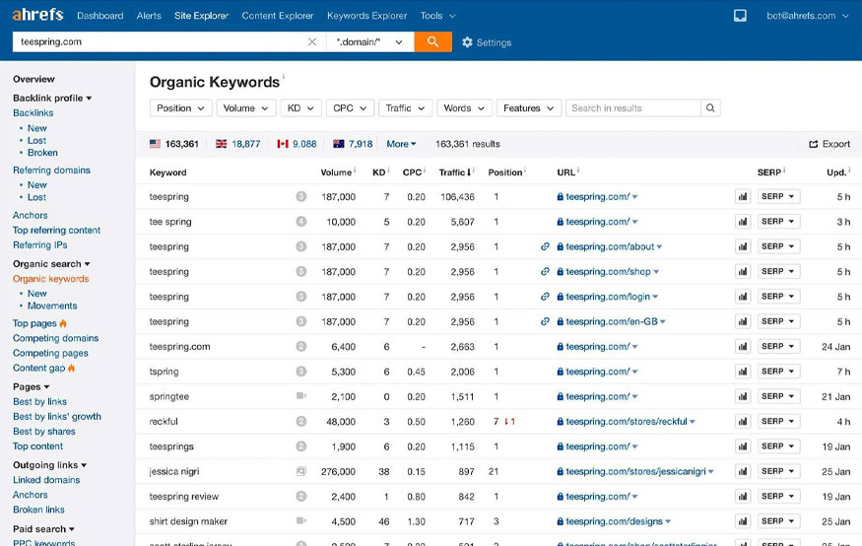Open chart icon for tee spring row
Viewport: 862px width, 546px height.
pos(743,222)
